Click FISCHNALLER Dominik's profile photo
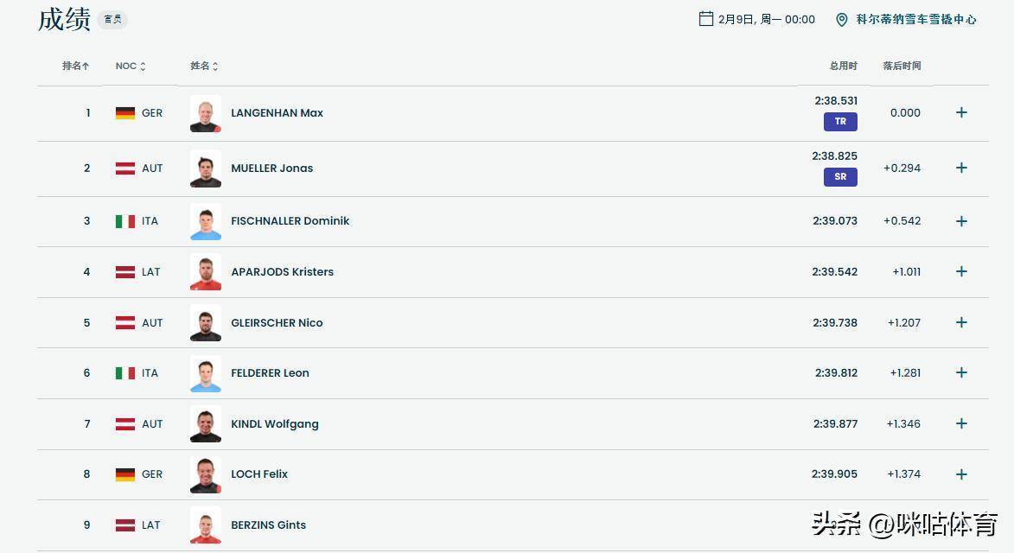This screenshot has width=1014, height=553. 206,221
